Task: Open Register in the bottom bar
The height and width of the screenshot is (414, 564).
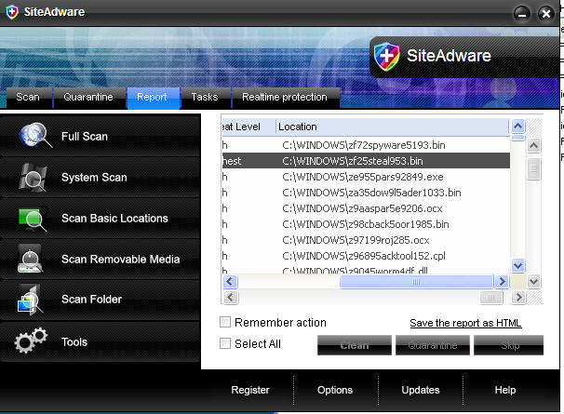Action: pos(250,390)
